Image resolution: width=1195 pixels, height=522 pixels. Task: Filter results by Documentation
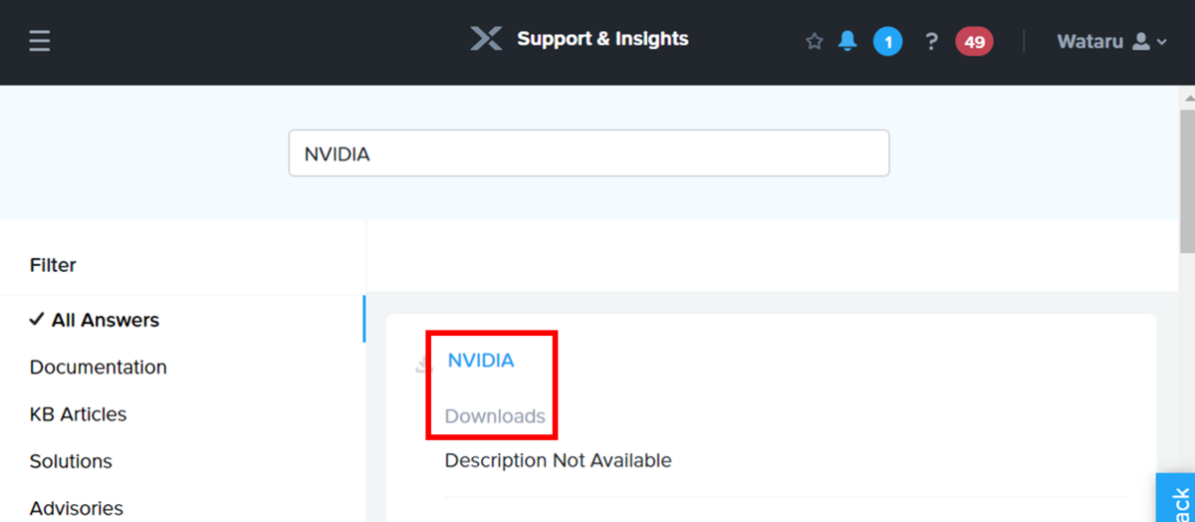(x=99, y=367)
